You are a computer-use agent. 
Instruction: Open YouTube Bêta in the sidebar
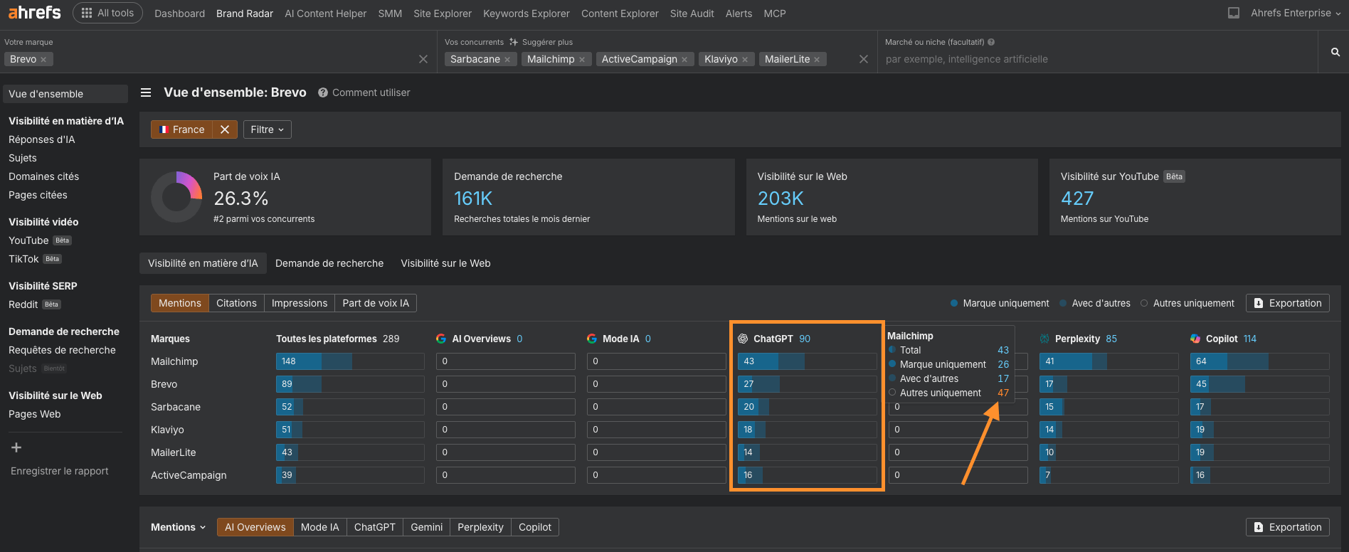click(x=40, y=240)
